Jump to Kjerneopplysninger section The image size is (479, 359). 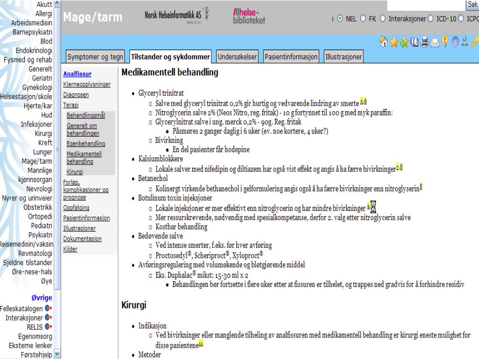pyautogui.click(x=87, y=84)
